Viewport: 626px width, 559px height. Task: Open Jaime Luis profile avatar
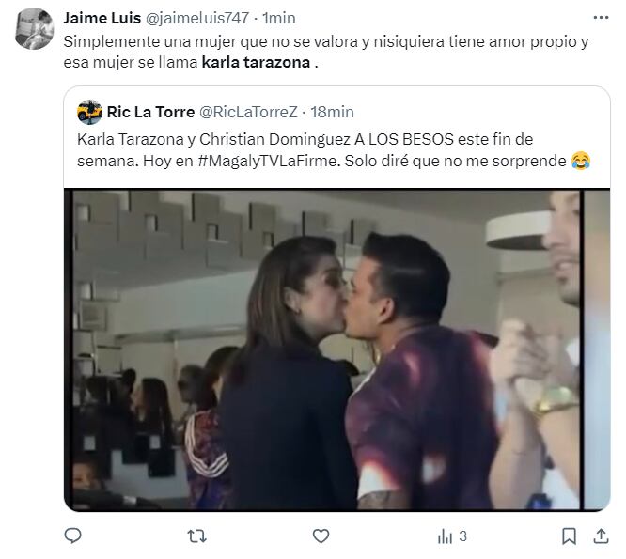[35, 29]
